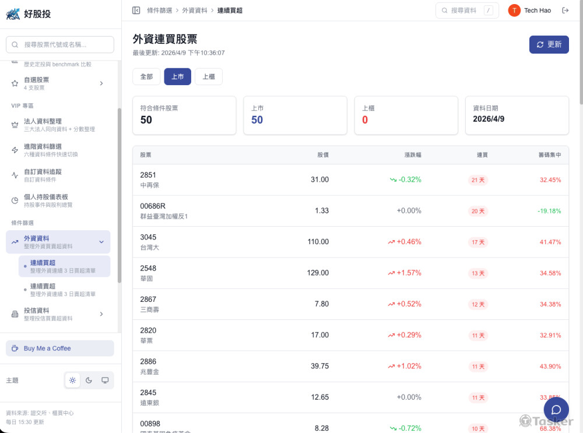The height and width of the screenshot is (433, 583).
Task: Switch theme to light mode sun
Action: point(72,381)
